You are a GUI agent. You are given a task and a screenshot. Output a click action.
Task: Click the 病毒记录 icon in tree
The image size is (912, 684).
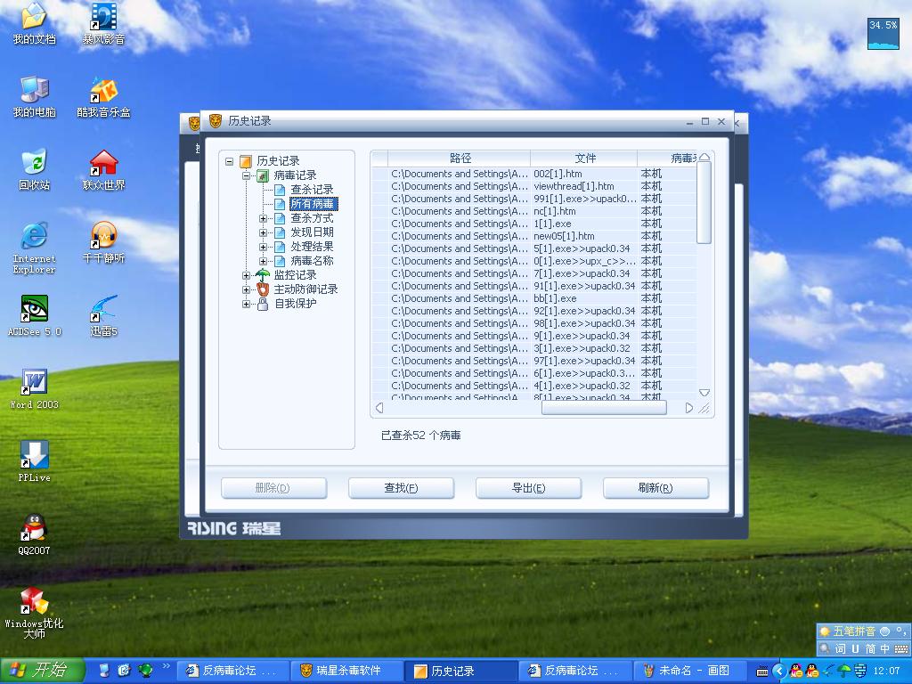click(x=263, y=175)
